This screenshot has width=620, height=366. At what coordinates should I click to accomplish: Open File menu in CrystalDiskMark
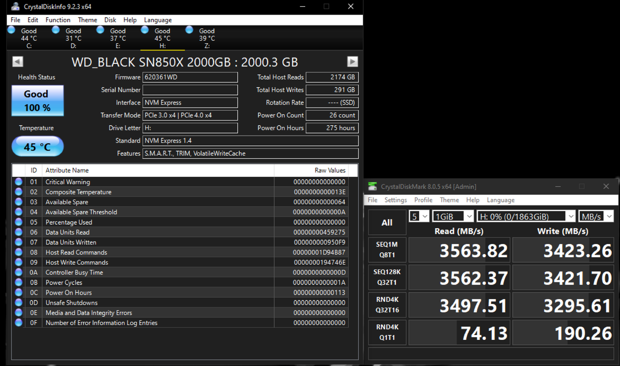(372, 200)
